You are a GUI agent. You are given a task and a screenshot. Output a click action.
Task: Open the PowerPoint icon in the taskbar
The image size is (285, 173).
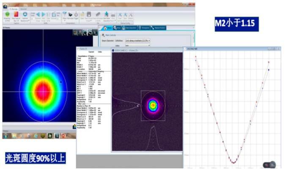pyautogui.click(x=63, y=136)
